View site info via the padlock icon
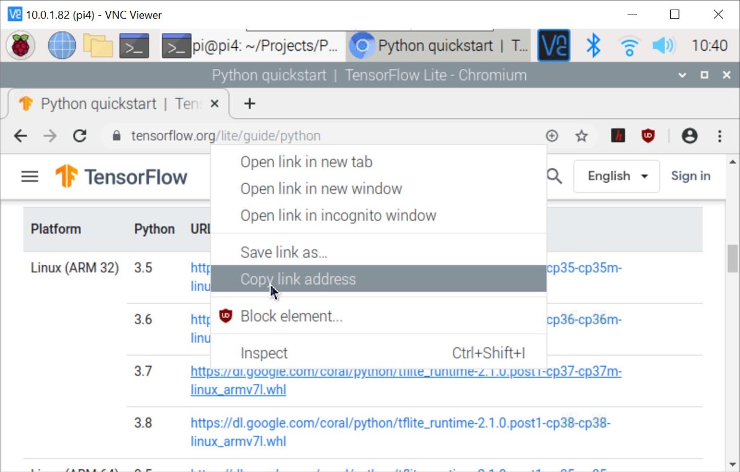The image size is (740, 472). [117, 136]
